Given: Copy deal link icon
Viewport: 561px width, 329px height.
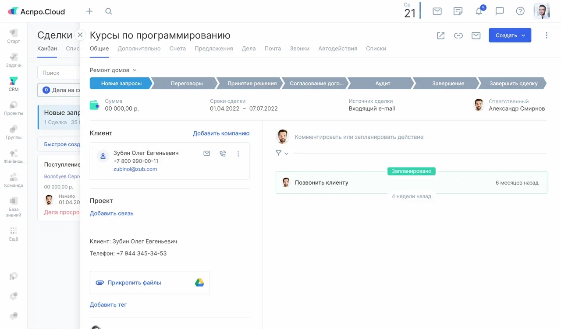Looking at the screenshot, I should point(458,35).
